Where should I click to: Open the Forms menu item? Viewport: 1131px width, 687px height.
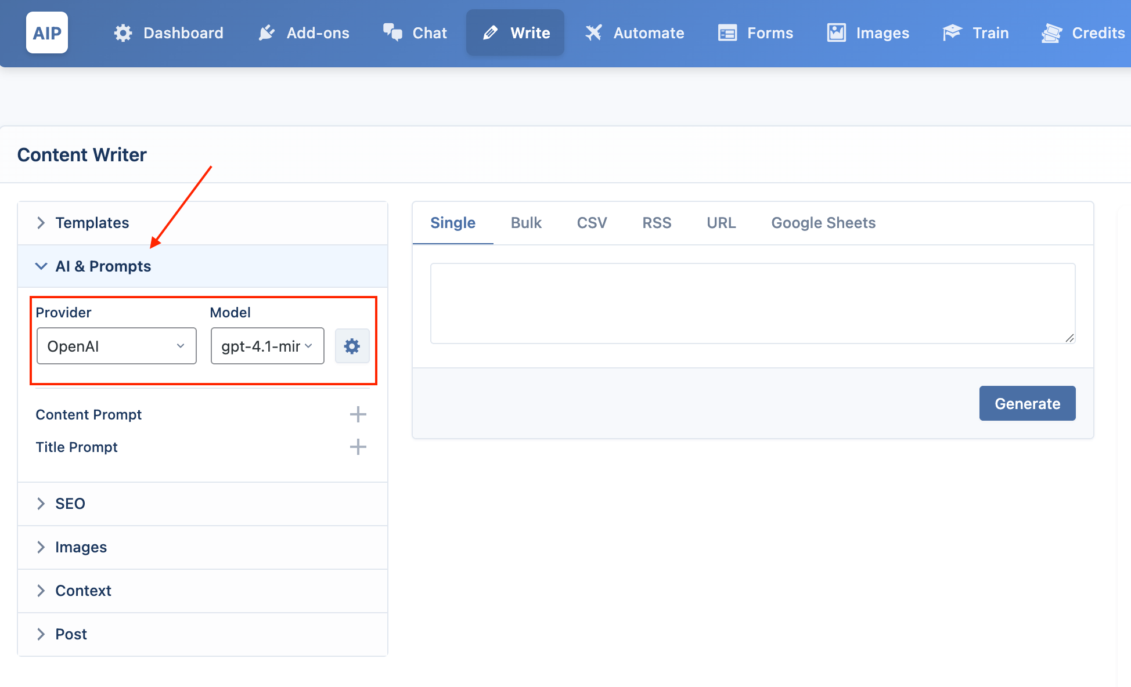pyautogui.click(x=755, y=33)
